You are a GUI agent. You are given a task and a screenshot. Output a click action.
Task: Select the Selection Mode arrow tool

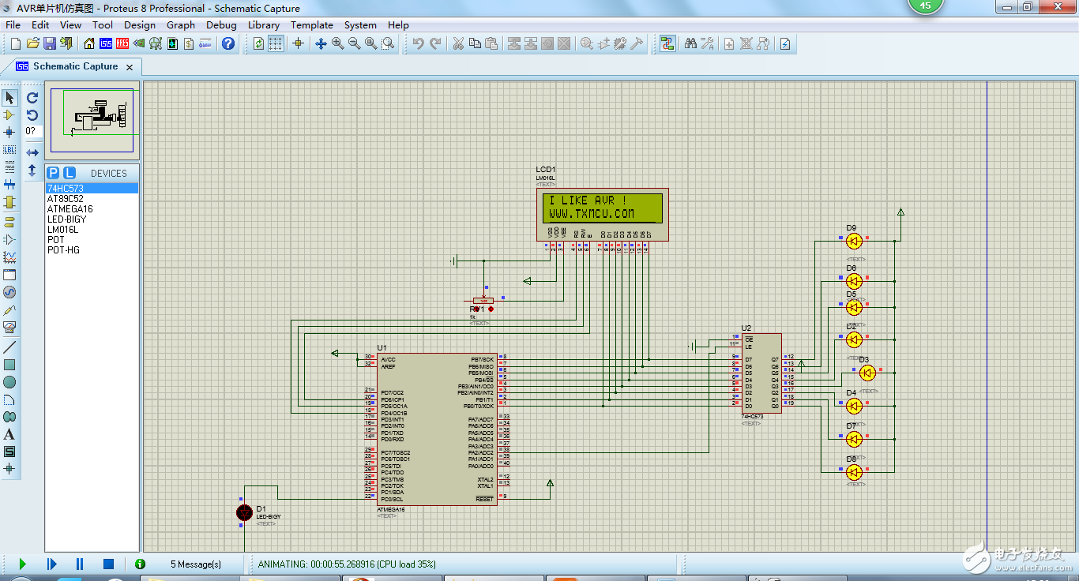(x=9, y=98)
